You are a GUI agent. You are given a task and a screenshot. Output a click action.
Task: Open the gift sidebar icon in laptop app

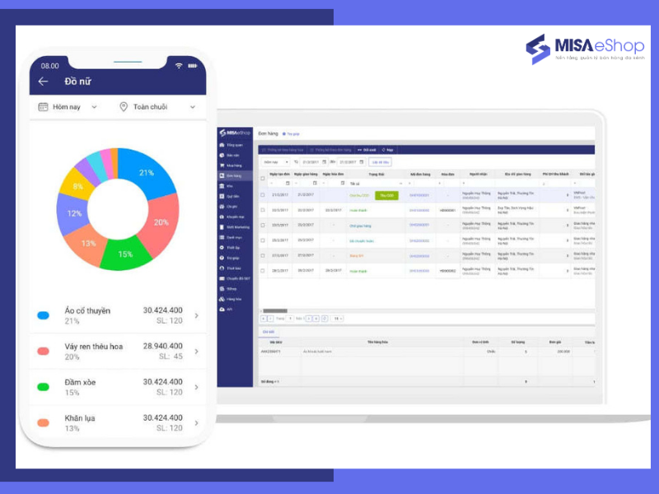pos(222,207)
